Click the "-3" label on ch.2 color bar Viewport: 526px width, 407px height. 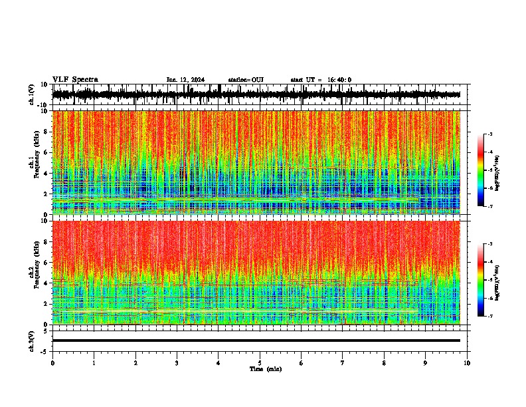point(490,244)
